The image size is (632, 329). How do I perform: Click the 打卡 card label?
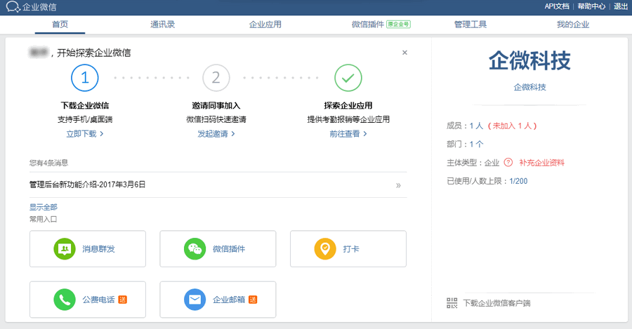click(351, 249)
